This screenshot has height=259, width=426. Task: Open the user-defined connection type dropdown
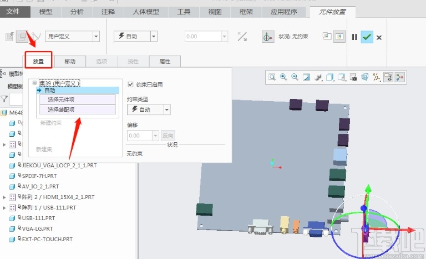pyautogui.click(x=96, y=36)
